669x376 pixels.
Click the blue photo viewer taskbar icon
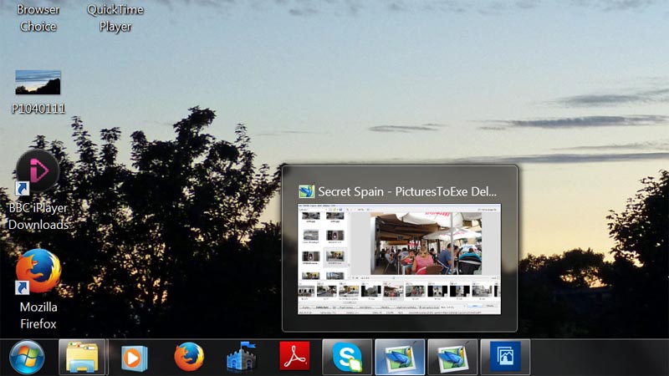[505, 358]
